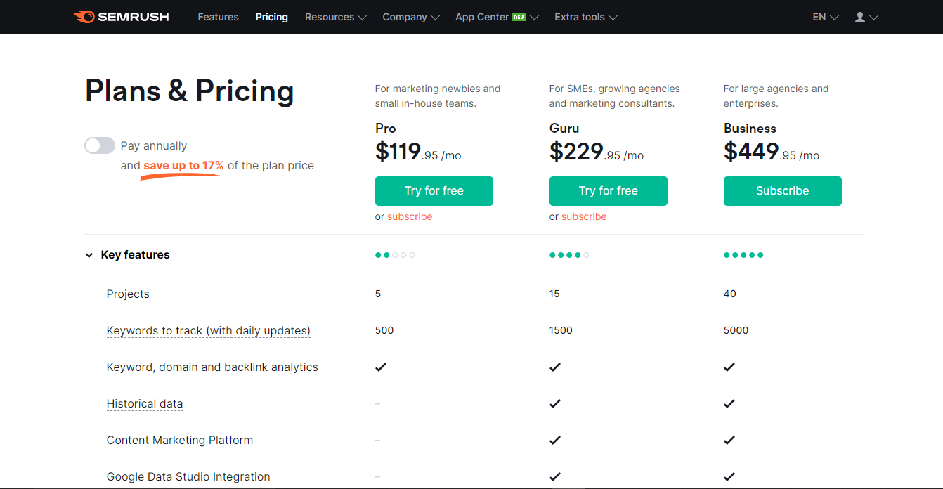This screenshot has width=943, height=489.
Task: Expand the Company dropdown menu
Action: 410,17
